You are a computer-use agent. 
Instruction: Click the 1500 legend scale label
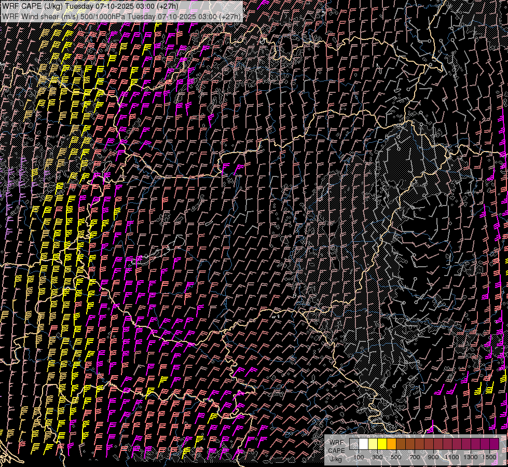coord(489,457)
